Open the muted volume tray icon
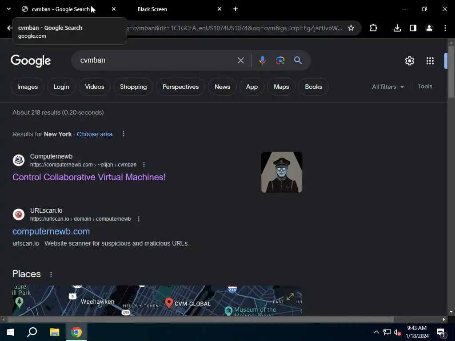This screenshot has width=455, height=341. [x=397, y=332]
